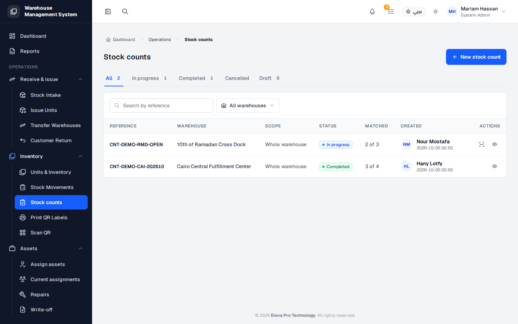Open the search magnifier in top bar
The width and height of the screenshot is (518, 324).
click(x=125, y=12)
